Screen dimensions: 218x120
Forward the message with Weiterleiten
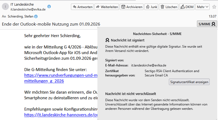(x=107, y=7)
